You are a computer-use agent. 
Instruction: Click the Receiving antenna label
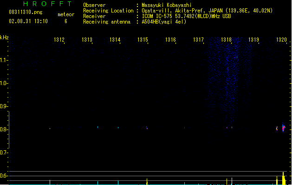pyautogui.click(x=107, y=22)
